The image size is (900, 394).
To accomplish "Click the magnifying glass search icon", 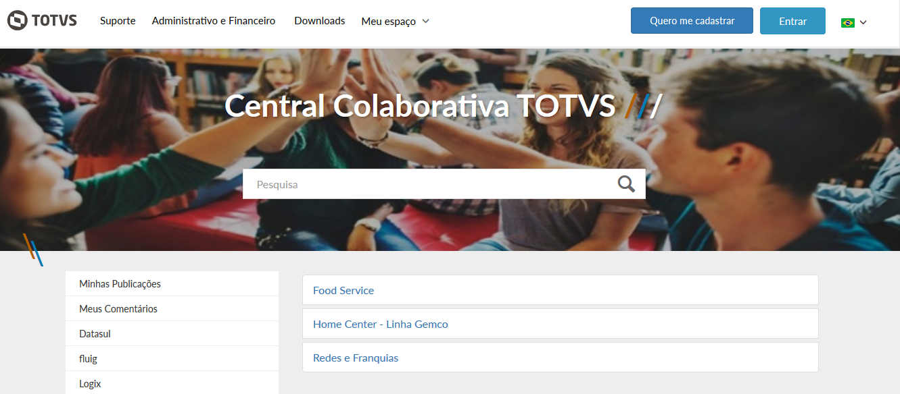I will (x=626, y=184).
